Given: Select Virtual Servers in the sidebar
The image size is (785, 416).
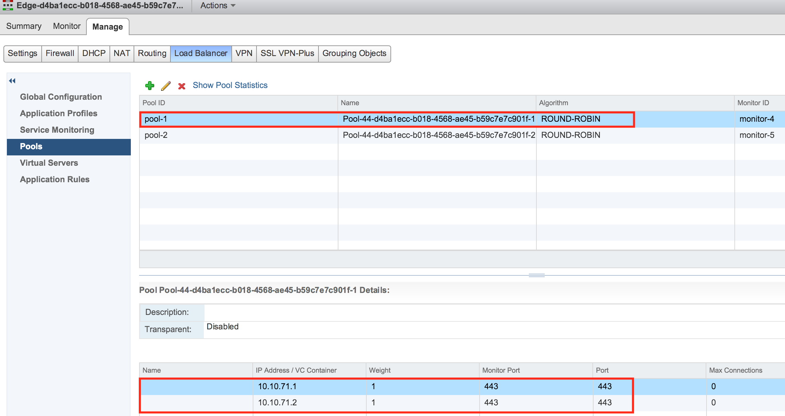Looking at the screenshot, I should (49, 163).
